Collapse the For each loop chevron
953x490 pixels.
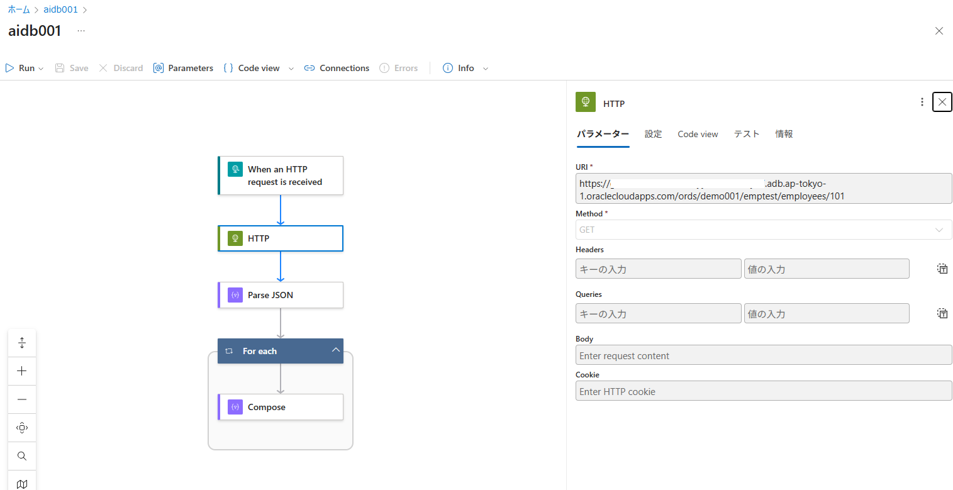(x=335, y=350)
